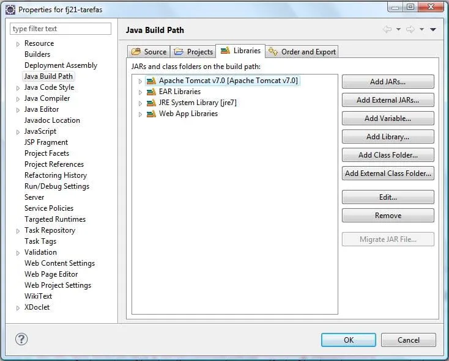Screen dimensions: 449x361
Task: Click the Add Library... button
Action: [x=388, y=137]
